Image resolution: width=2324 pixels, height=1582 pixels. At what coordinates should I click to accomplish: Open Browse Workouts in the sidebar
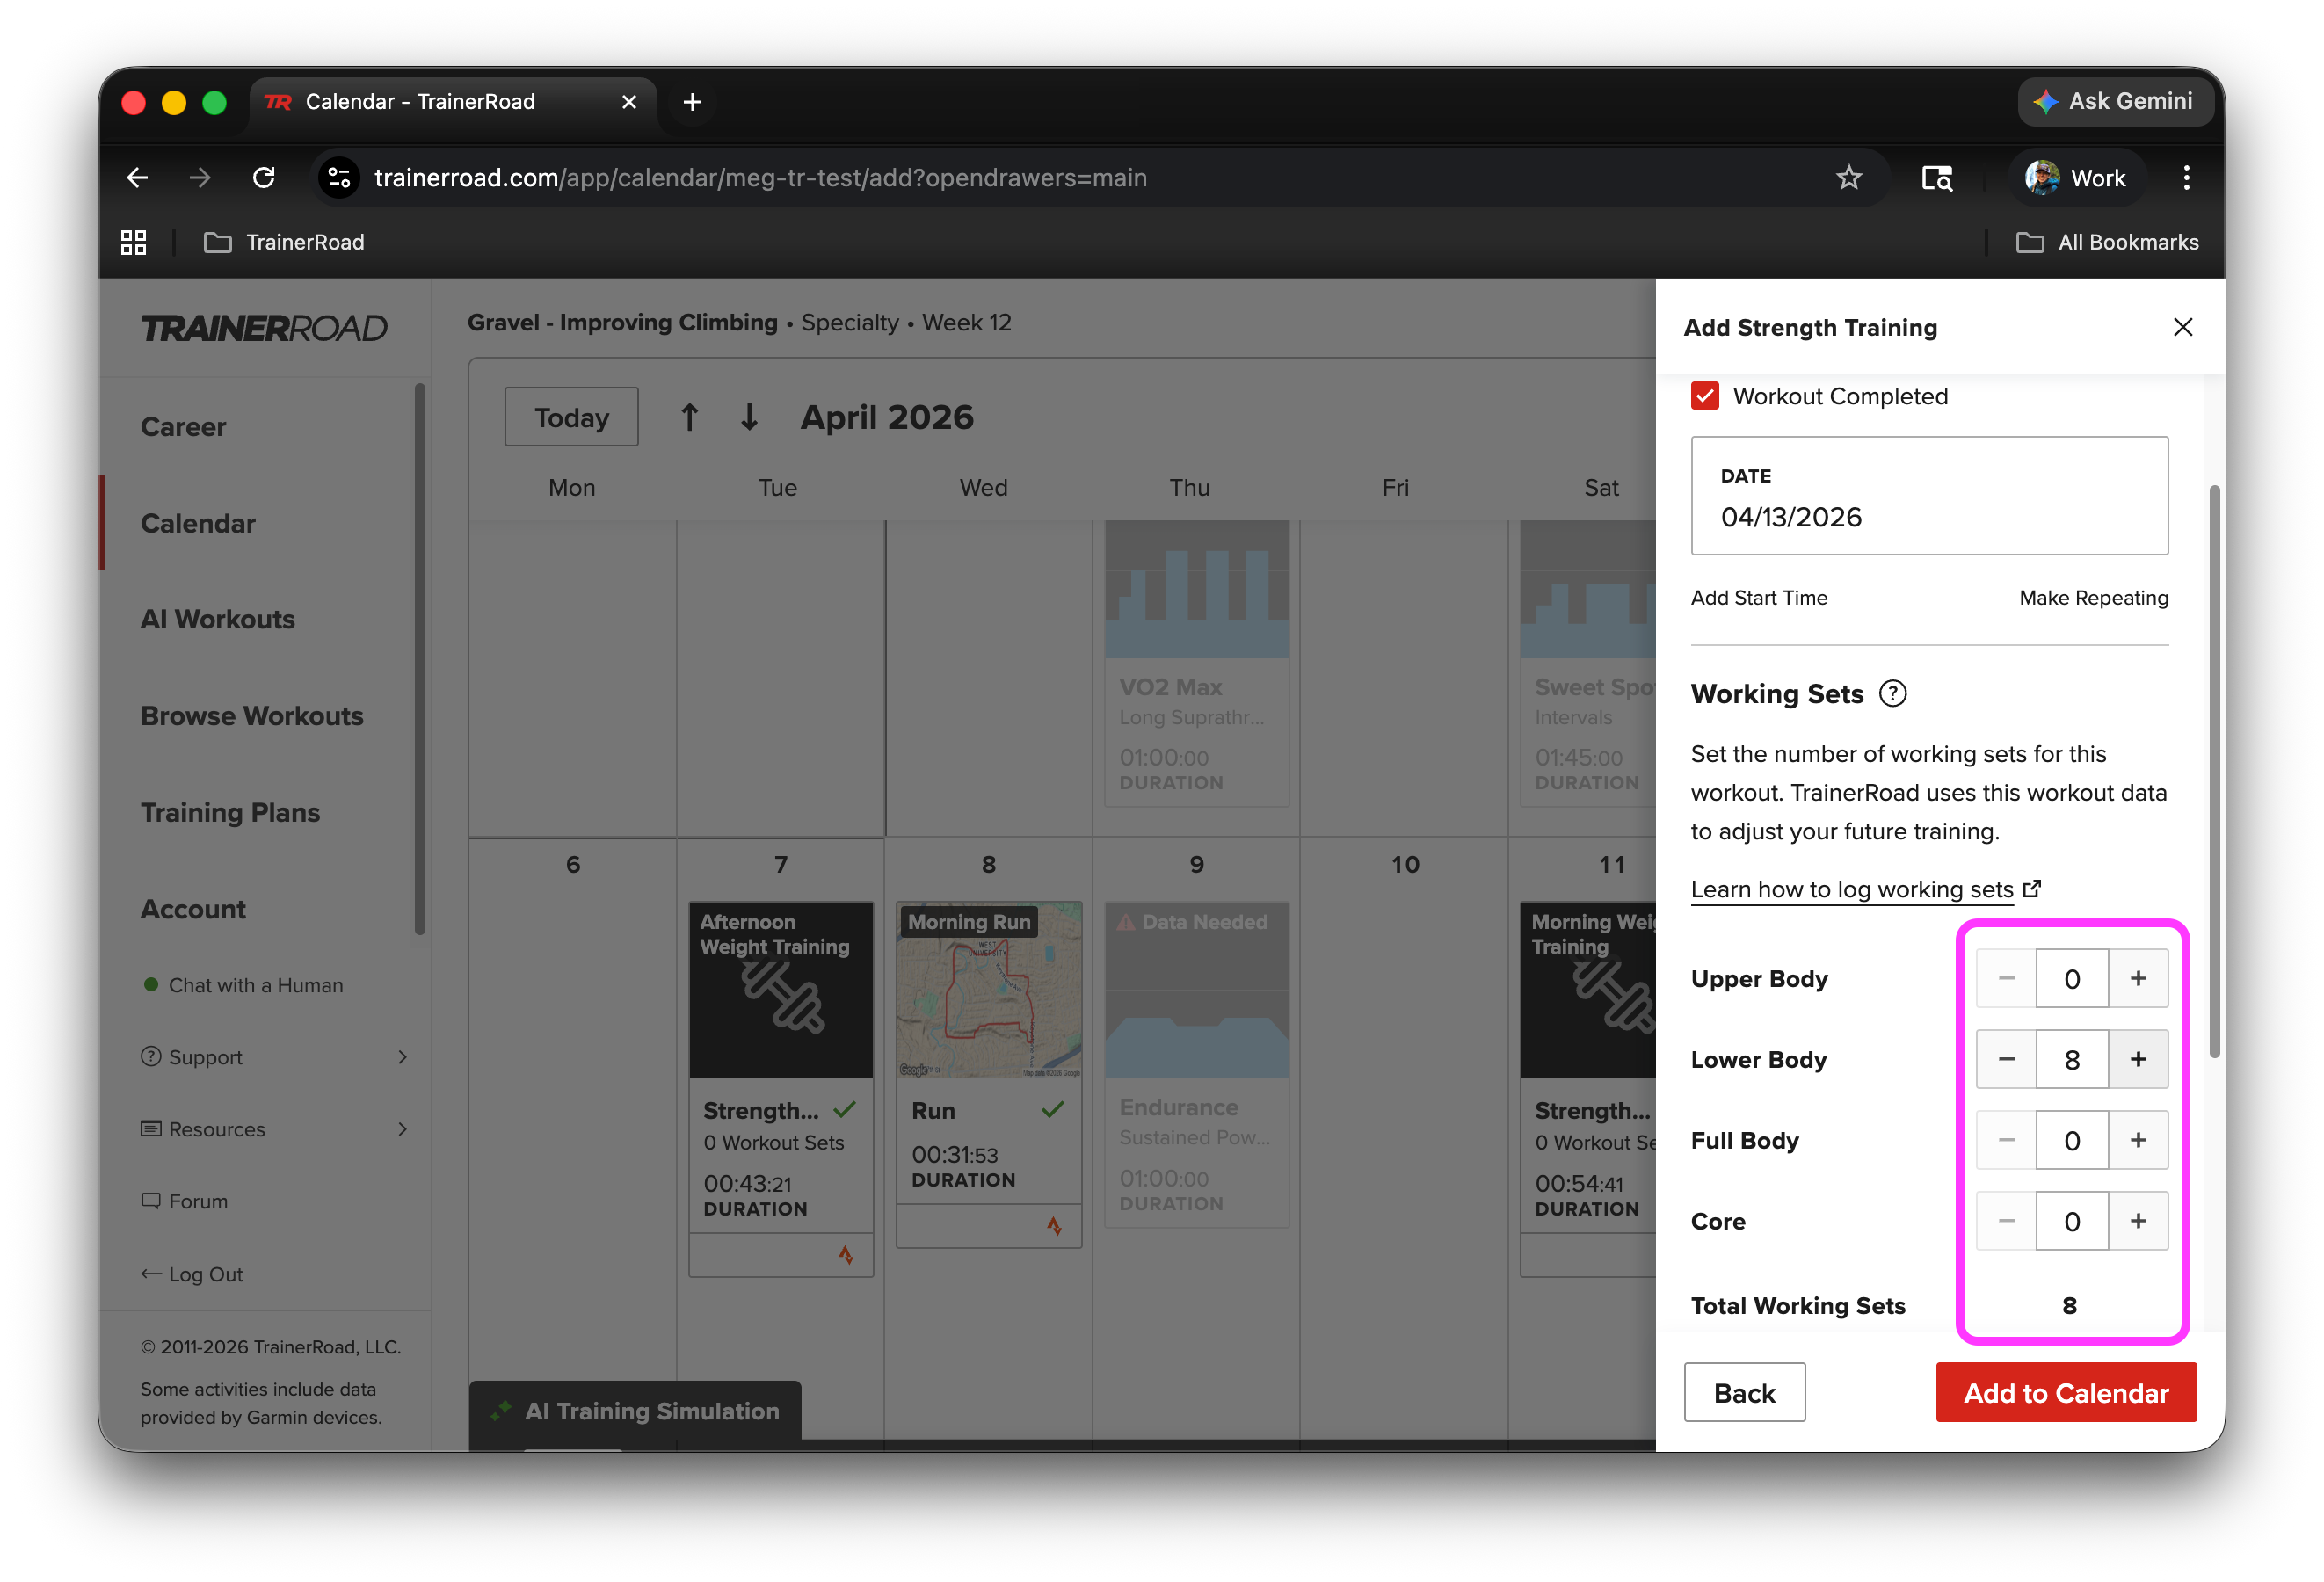[252, 716]
